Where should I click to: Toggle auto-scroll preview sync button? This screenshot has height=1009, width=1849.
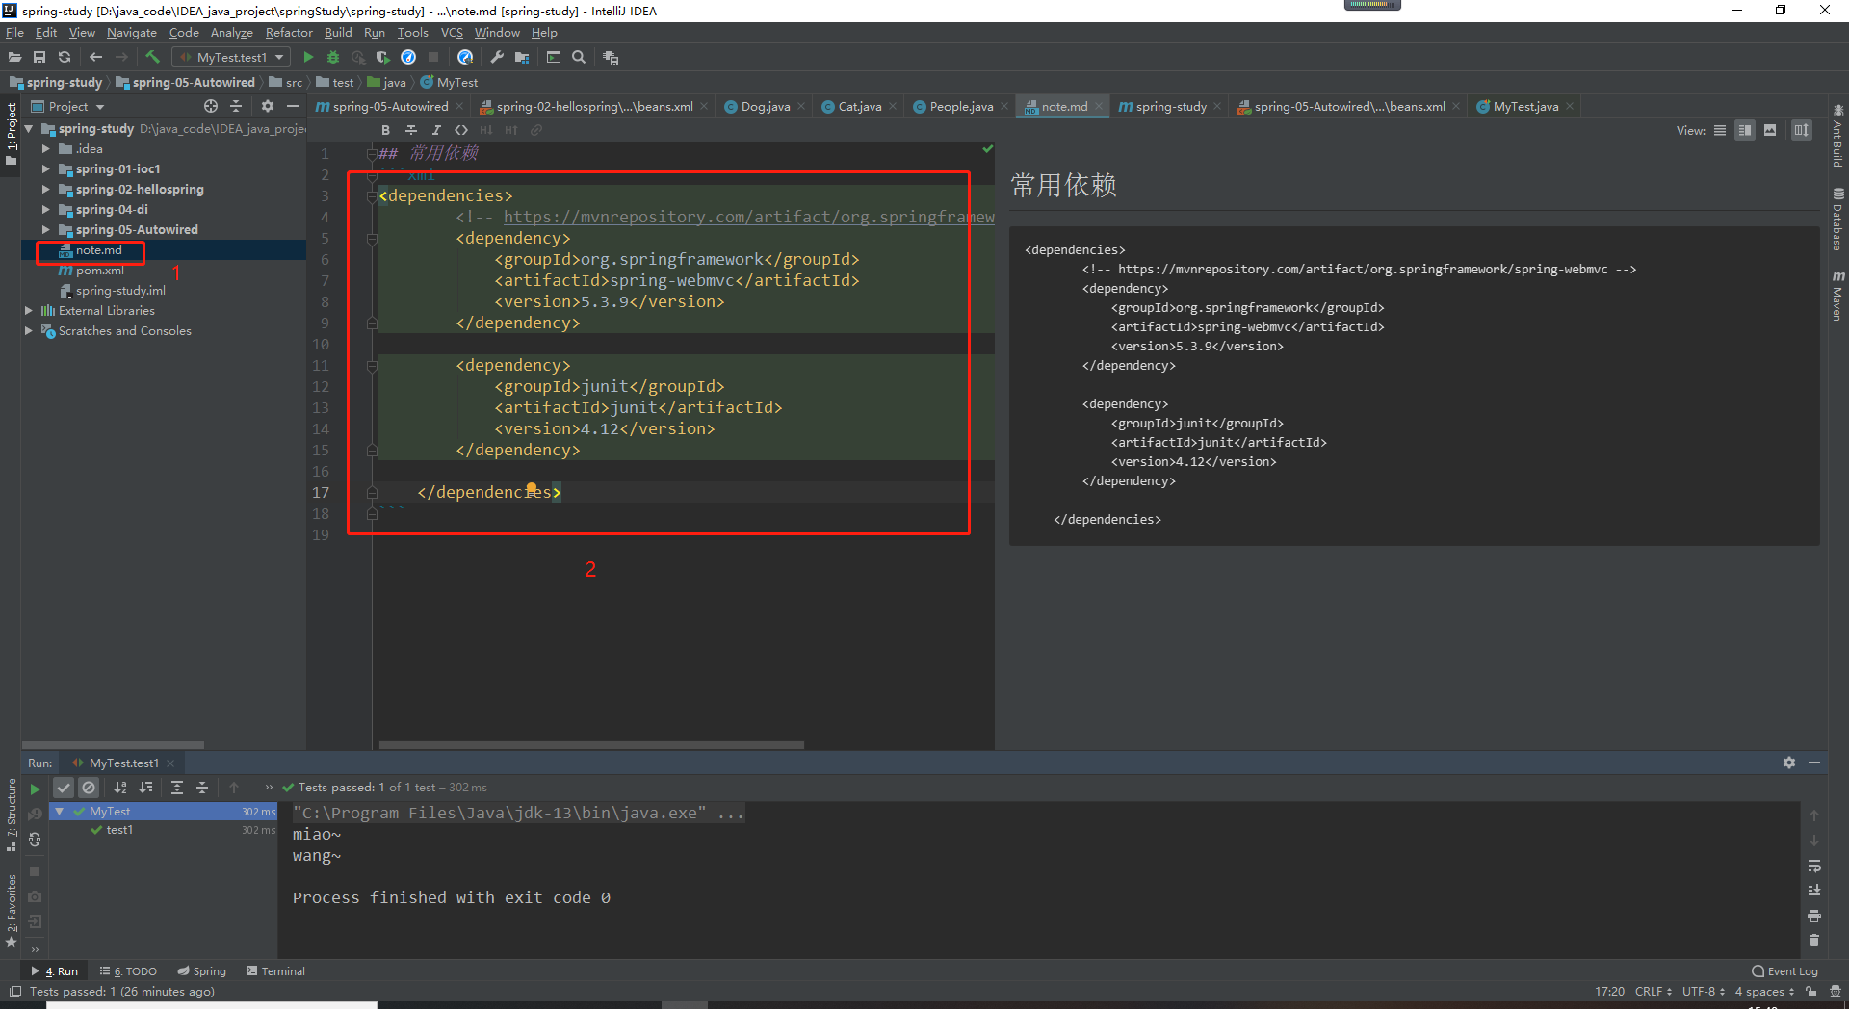tap(1802, 130)
